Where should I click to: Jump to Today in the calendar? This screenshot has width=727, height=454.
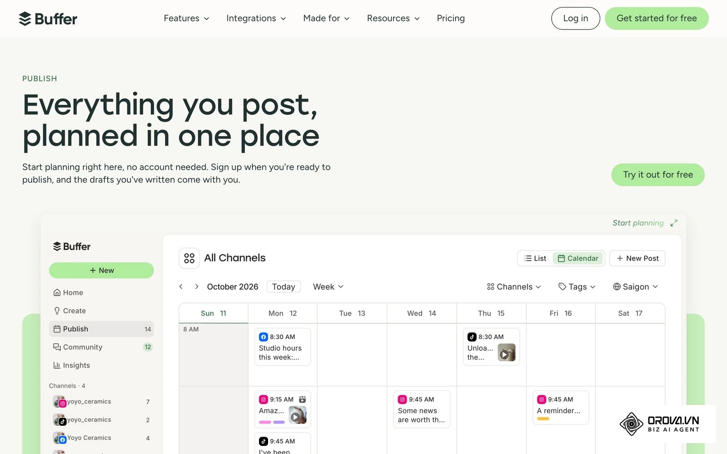[x=284, y=286]
